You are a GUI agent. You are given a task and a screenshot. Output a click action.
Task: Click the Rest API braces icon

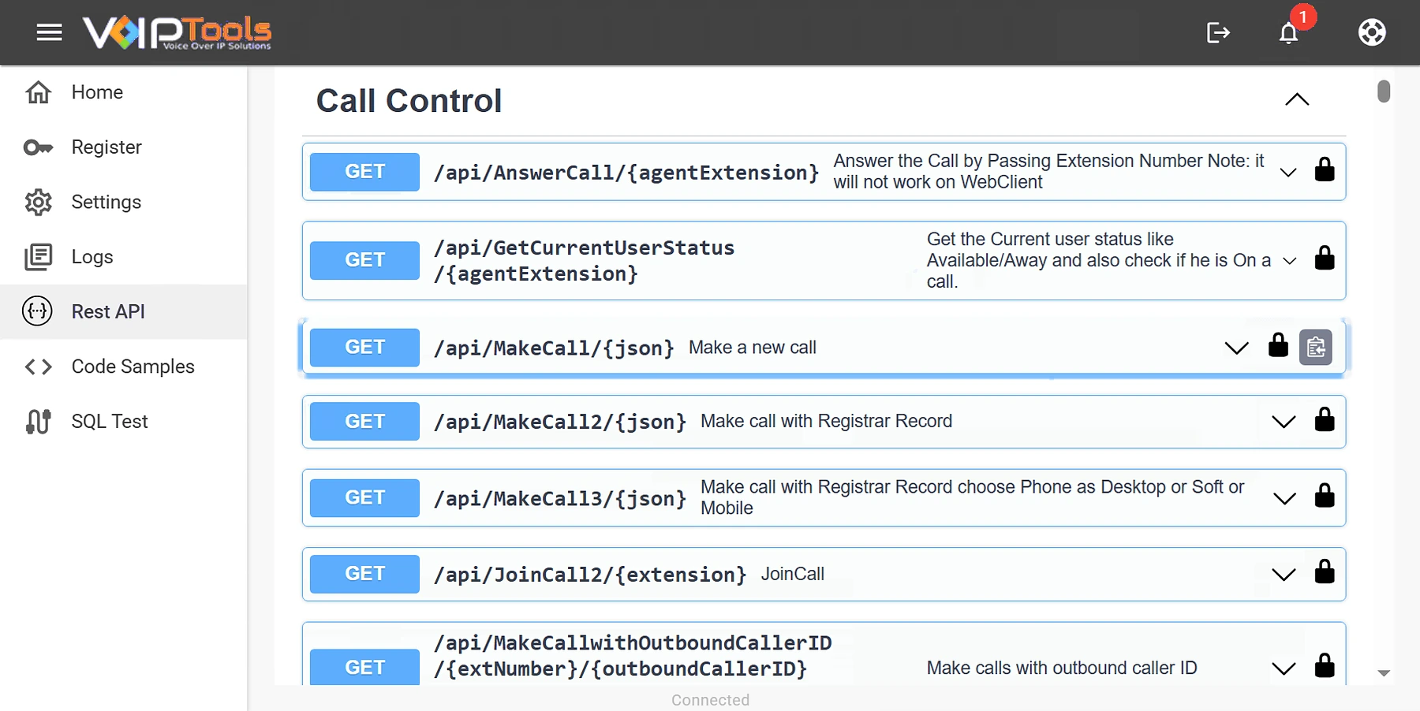tap(38, 311)
